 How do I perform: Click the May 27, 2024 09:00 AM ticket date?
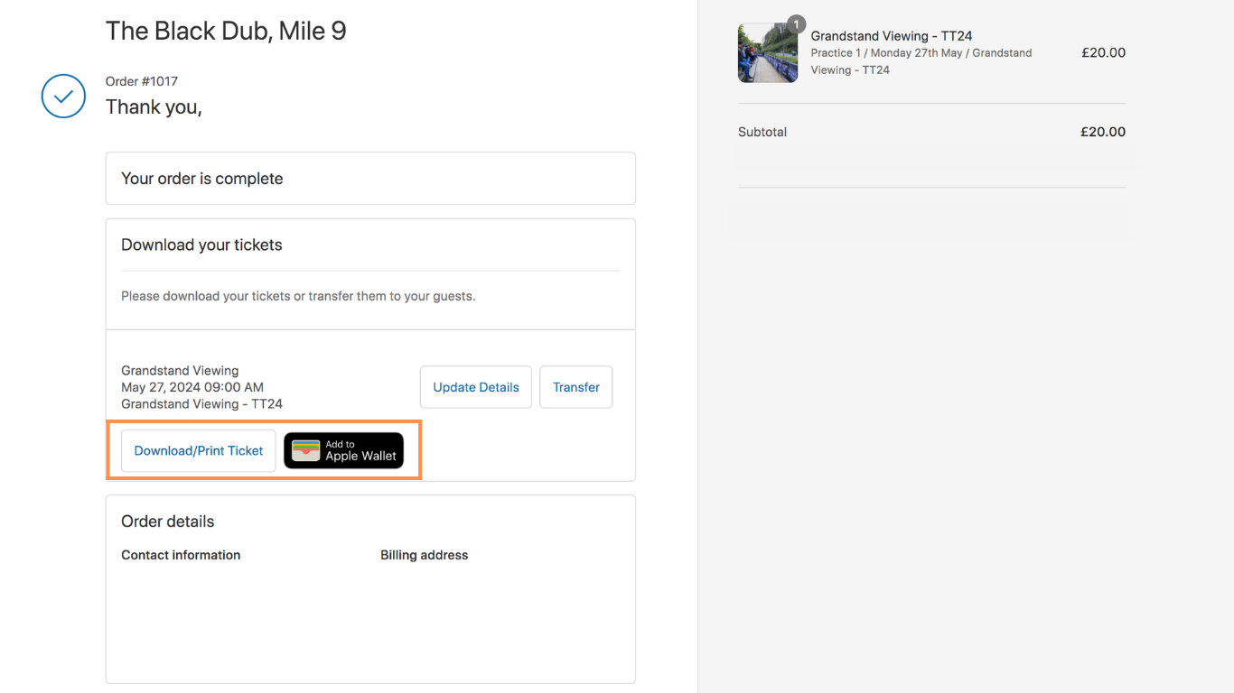[x=192, y=387]
